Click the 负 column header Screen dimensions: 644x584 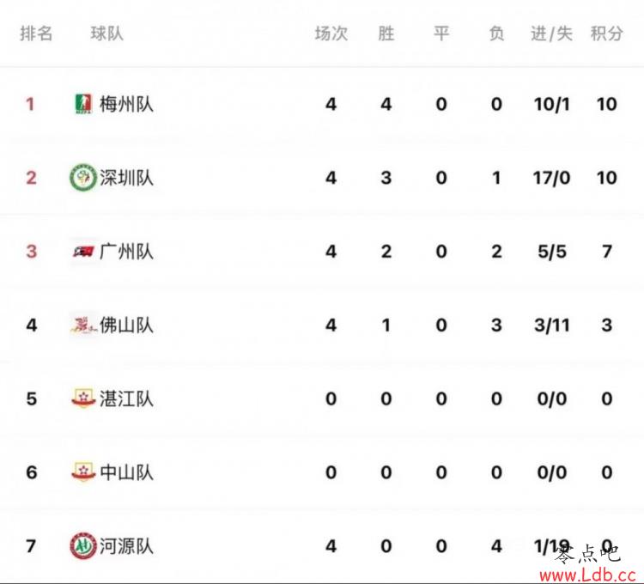click(496, 33)
